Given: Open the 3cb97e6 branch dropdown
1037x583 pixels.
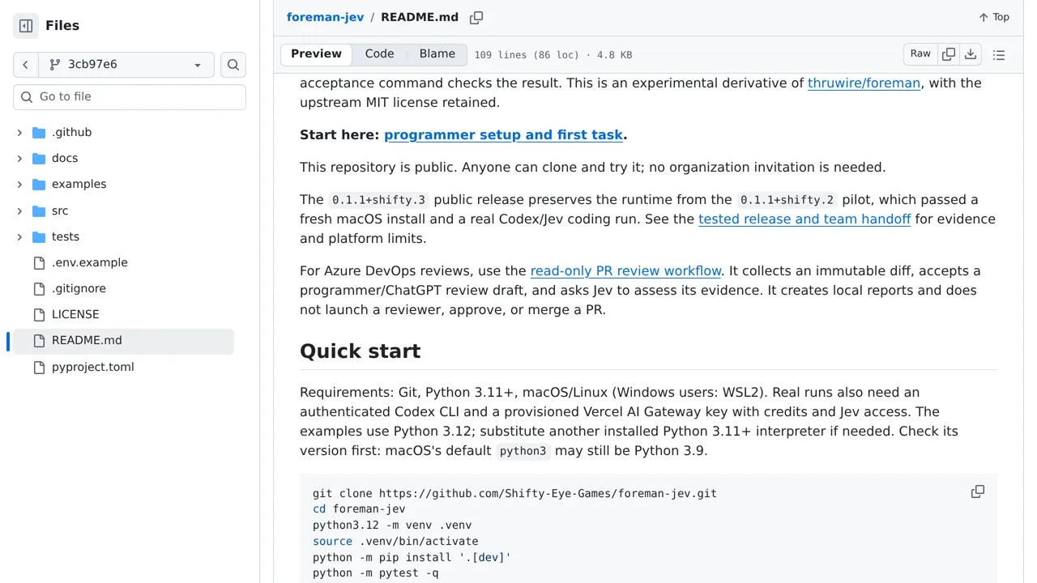Looking at the screenshot, I should pos(126,65).
